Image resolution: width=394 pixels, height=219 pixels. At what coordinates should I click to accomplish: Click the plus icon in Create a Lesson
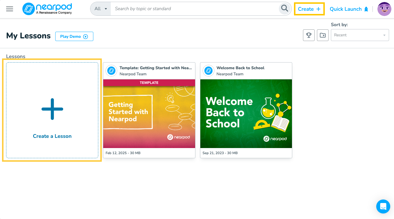pos(52,109)
